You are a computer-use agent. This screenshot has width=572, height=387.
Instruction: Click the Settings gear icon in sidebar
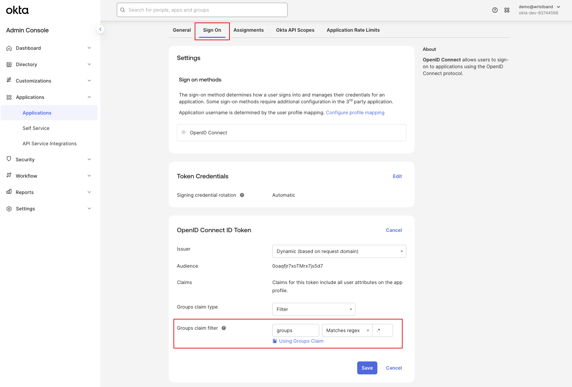click(9, 209)
